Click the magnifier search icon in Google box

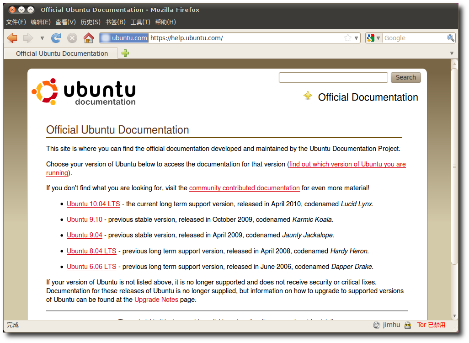pyautogui.click(x=450, y=38)
